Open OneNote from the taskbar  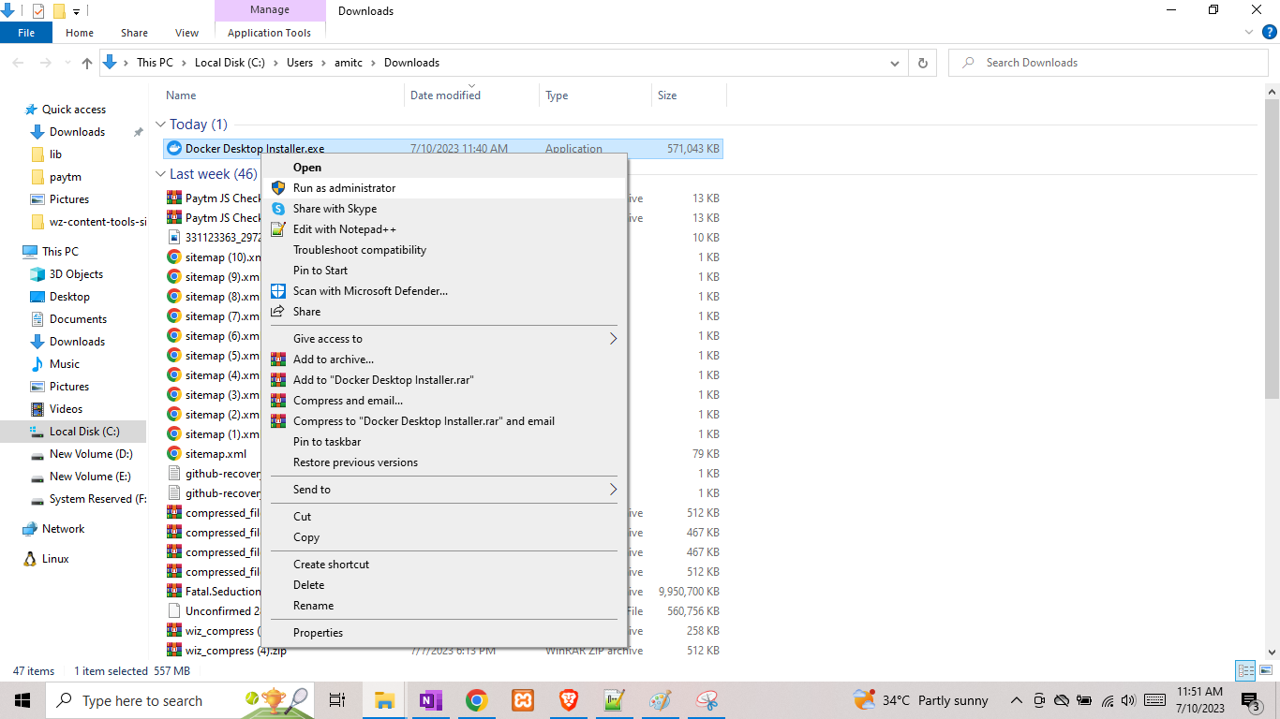tap(430, 700)
